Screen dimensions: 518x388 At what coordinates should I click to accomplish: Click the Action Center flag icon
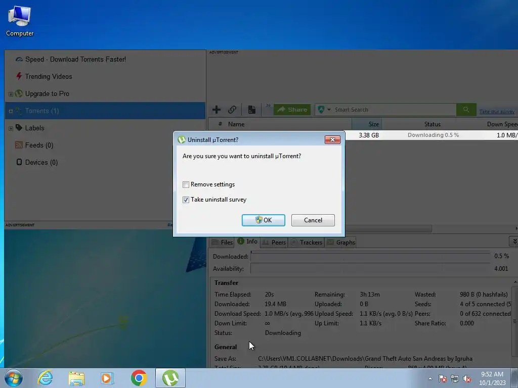click(443, 378)
